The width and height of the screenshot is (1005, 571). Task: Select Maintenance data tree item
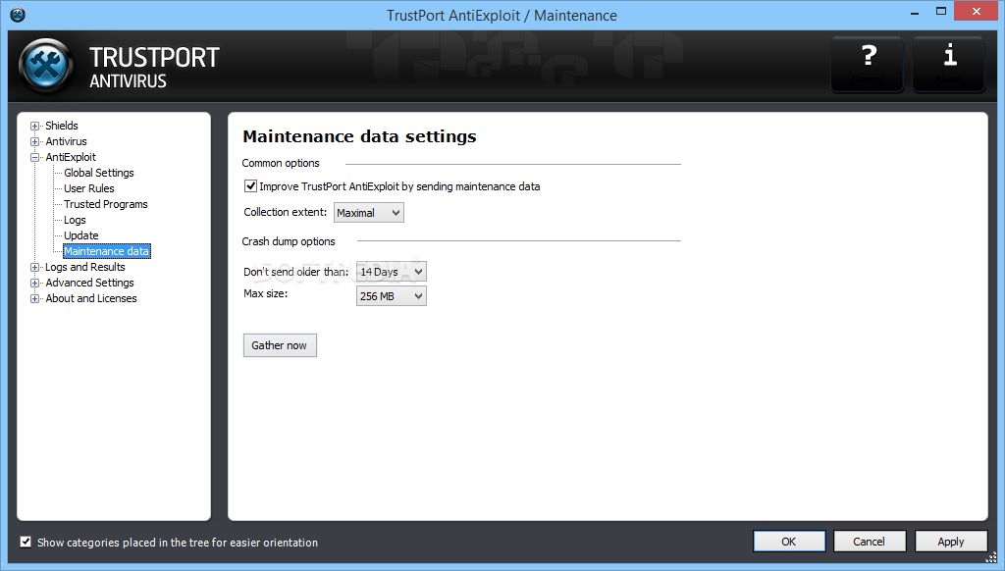click(x=106, y=251)
